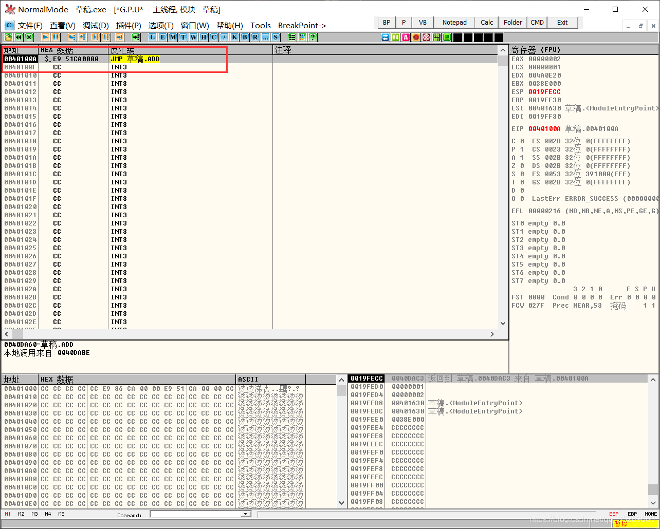Viewport: 660px width, 529px height.
Task: Open appearance options with the colored grid icon
Action: pyautogui.click(x=302, y=37)
